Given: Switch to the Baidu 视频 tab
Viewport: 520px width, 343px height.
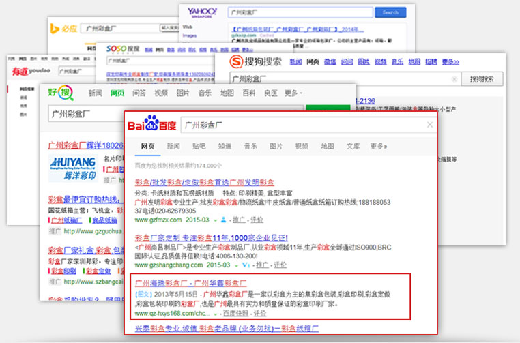Looking at the screenshot, I should click(x=302, y=146).
